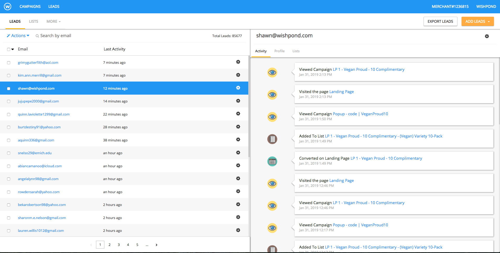
Task: Click the landing page icon beside Converted on Landing Page
Action: [272, 161]
